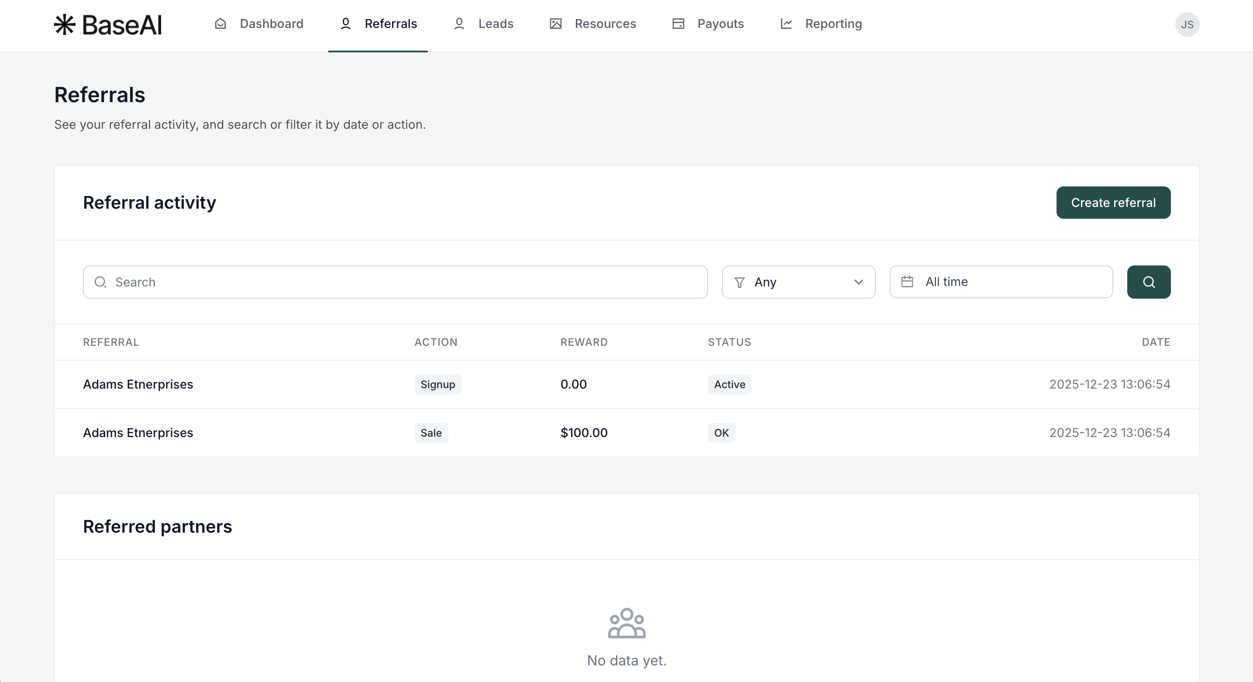Image resolution: width=1253 pixels, height=682 pixels.
Task: Click the Active status badge
Action: point(729,384)
